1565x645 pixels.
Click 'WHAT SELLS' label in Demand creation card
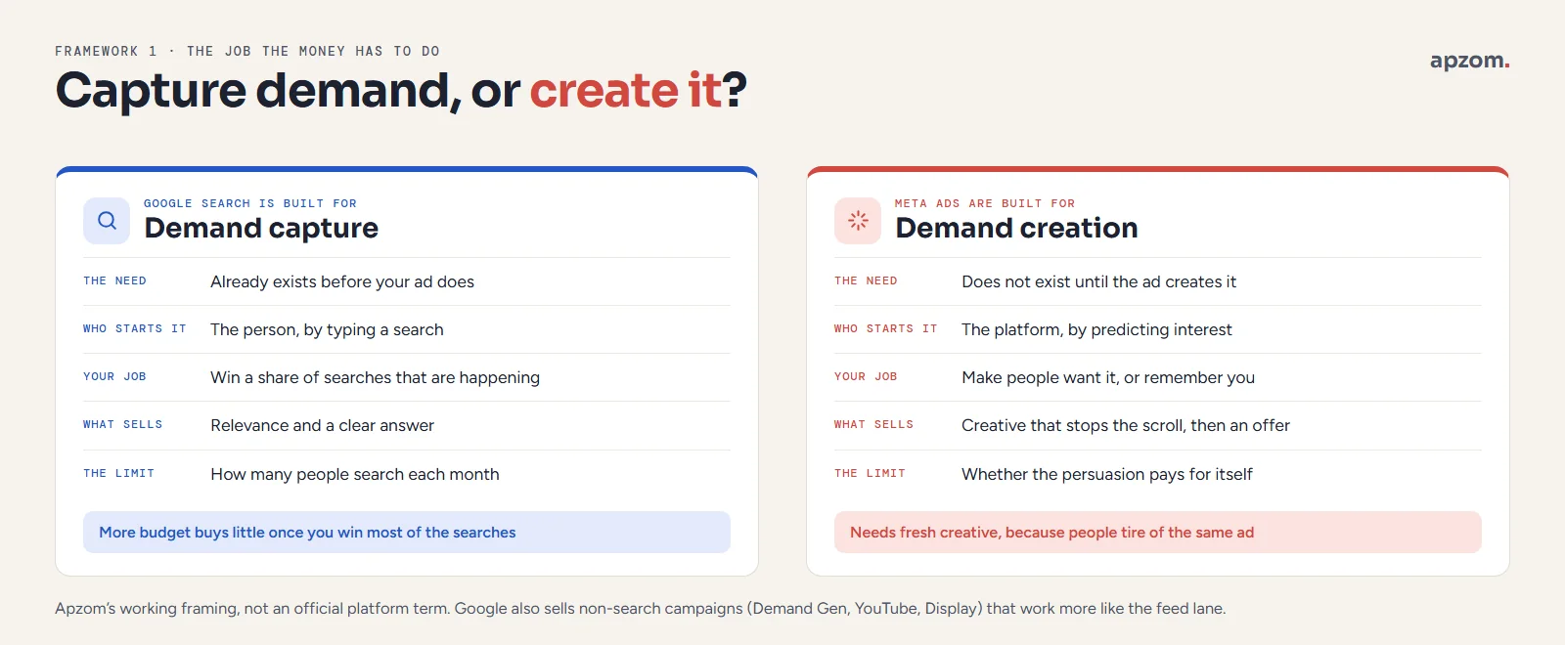point(874,424)
